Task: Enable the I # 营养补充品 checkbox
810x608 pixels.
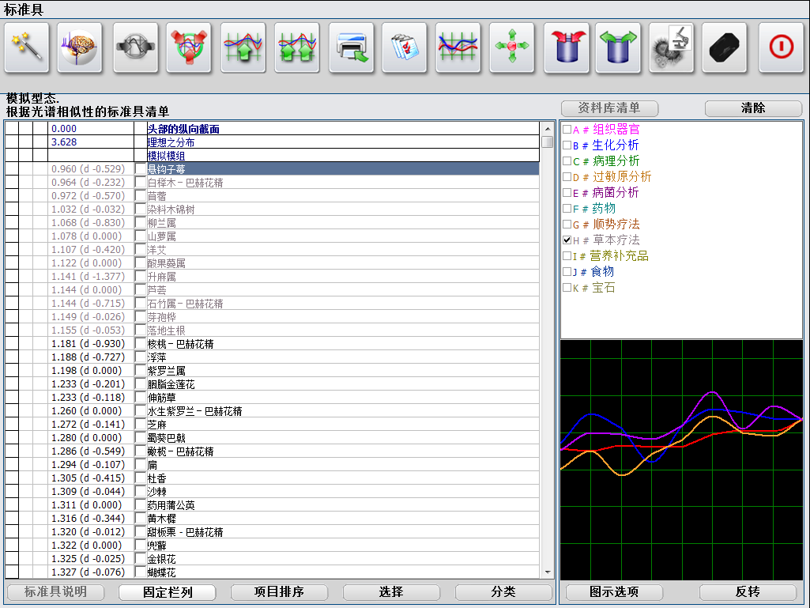Action: tap(567, 256)
